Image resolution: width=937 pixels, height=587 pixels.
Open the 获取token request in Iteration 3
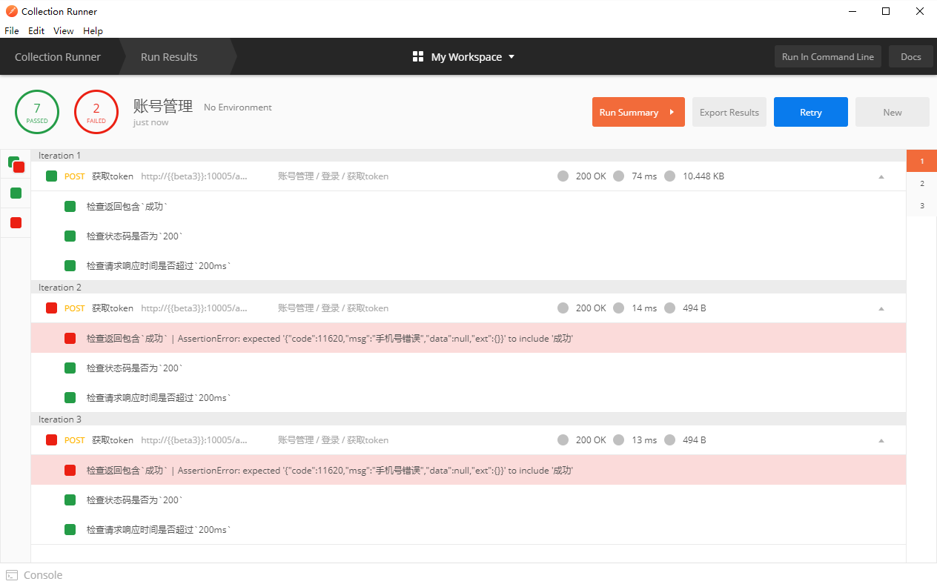coord(113,440)
